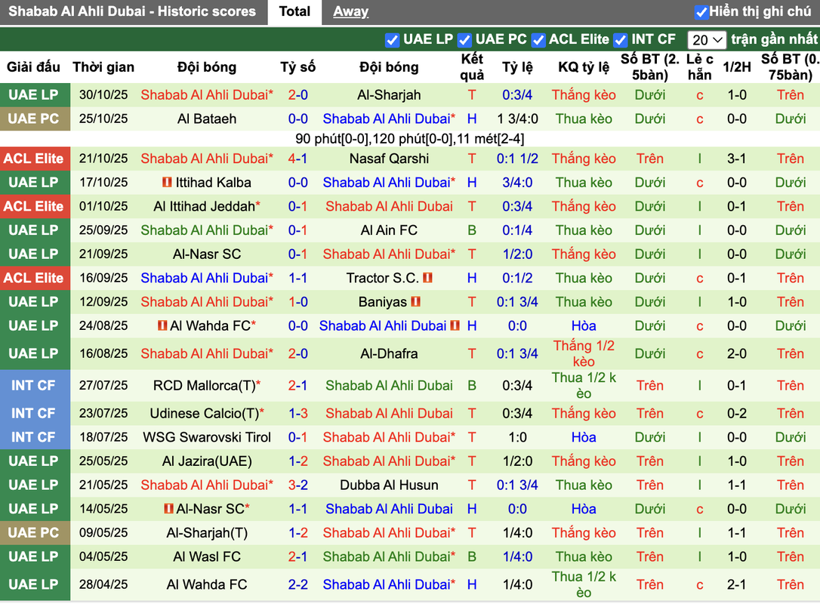Uncheck the ACL Elite filter checkbox

click(x=538, y=40)
